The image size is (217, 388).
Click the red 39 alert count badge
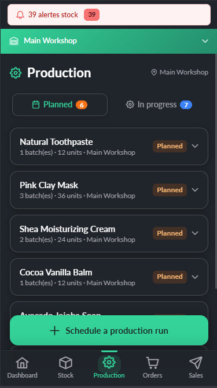coord(92,14)
